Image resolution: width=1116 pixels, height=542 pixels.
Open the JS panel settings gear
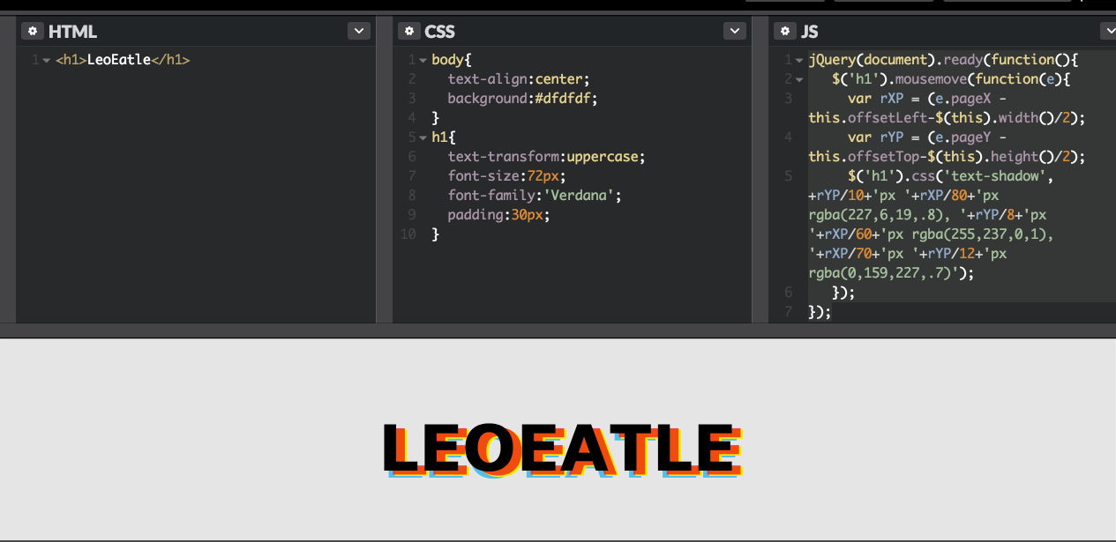(785, 31)
